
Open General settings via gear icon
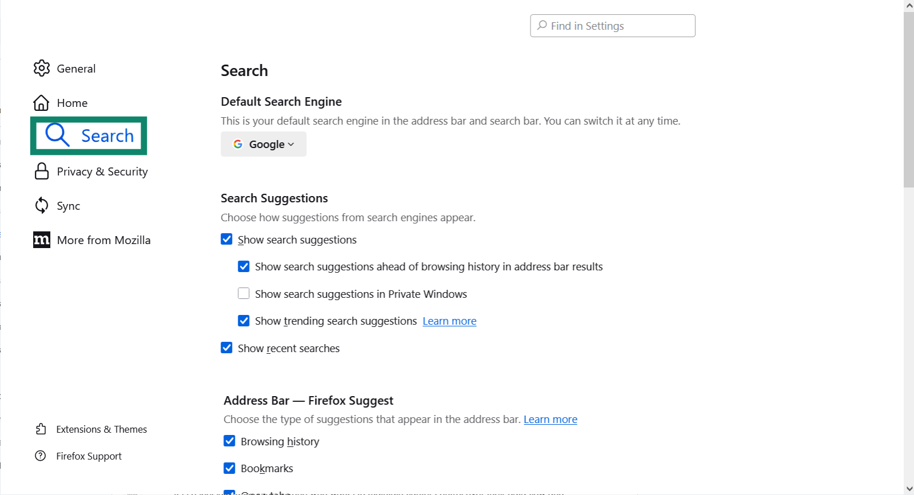42,68
